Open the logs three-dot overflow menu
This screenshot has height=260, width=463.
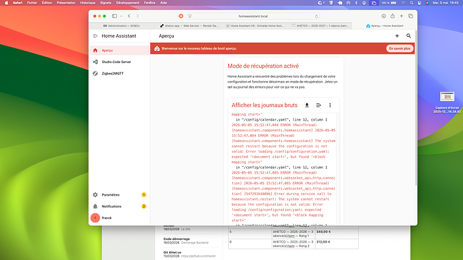(x=330, y=105)
